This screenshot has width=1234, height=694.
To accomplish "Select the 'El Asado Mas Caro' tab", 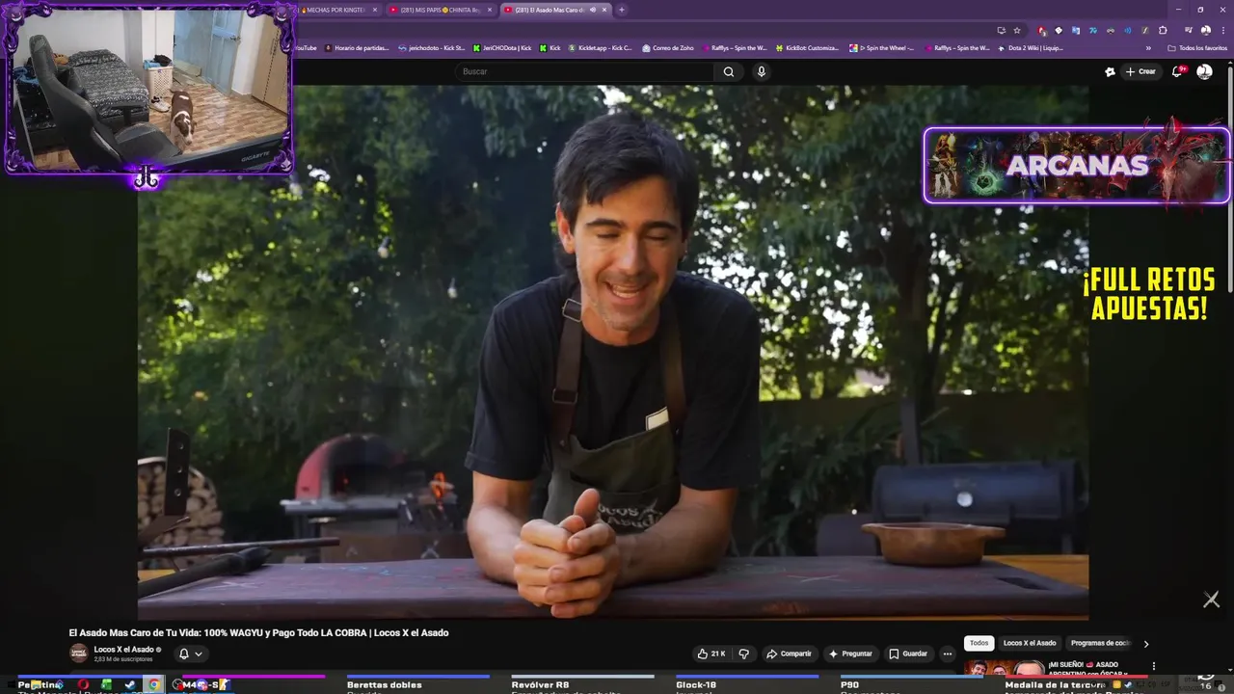I will tap(555, 10).
